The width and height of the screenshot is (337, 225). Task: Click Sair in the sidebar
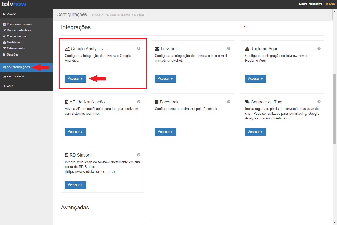tap(26, 86)
